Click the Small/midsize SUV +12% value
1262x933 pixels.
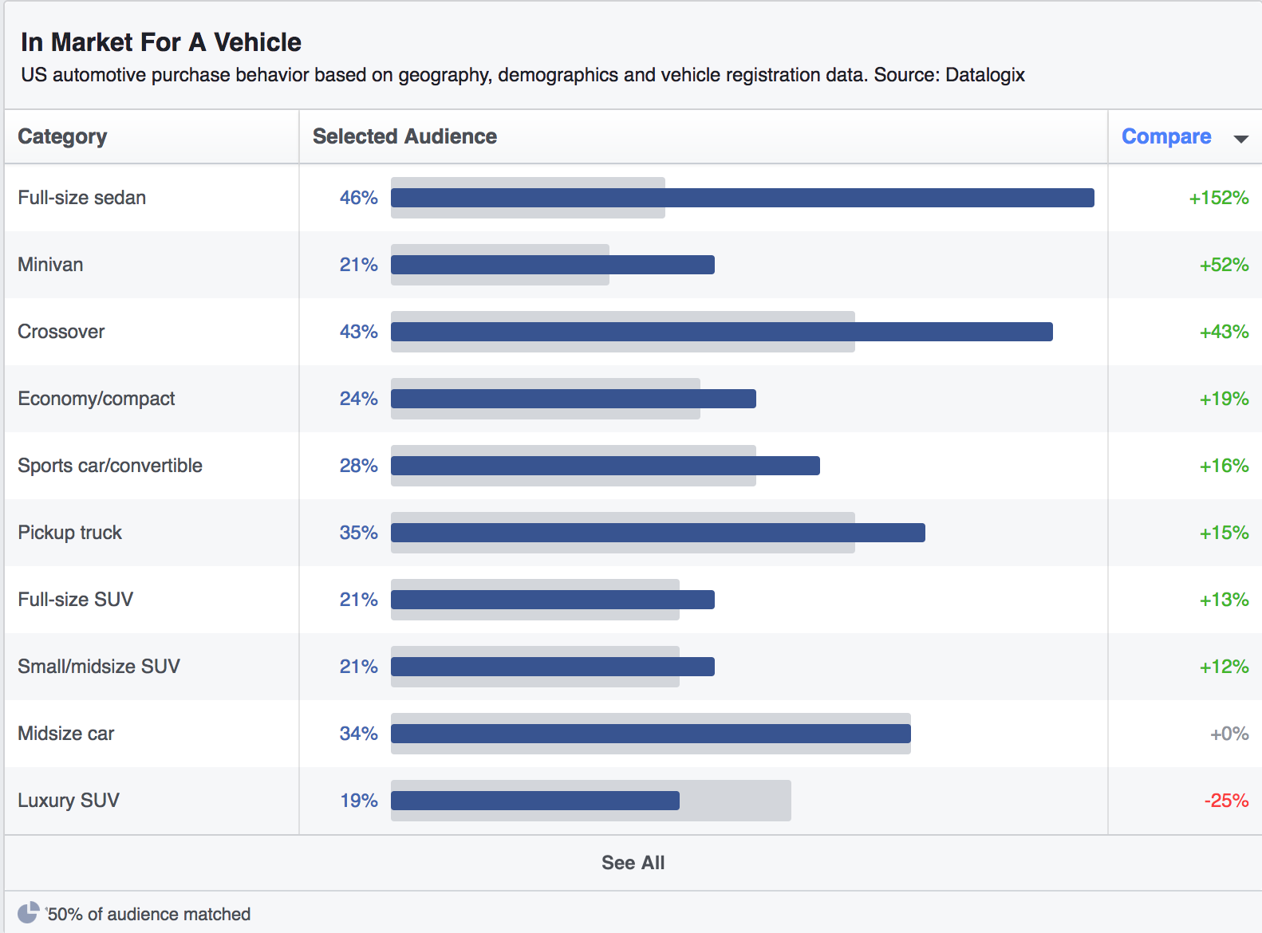click(1225, 667)
